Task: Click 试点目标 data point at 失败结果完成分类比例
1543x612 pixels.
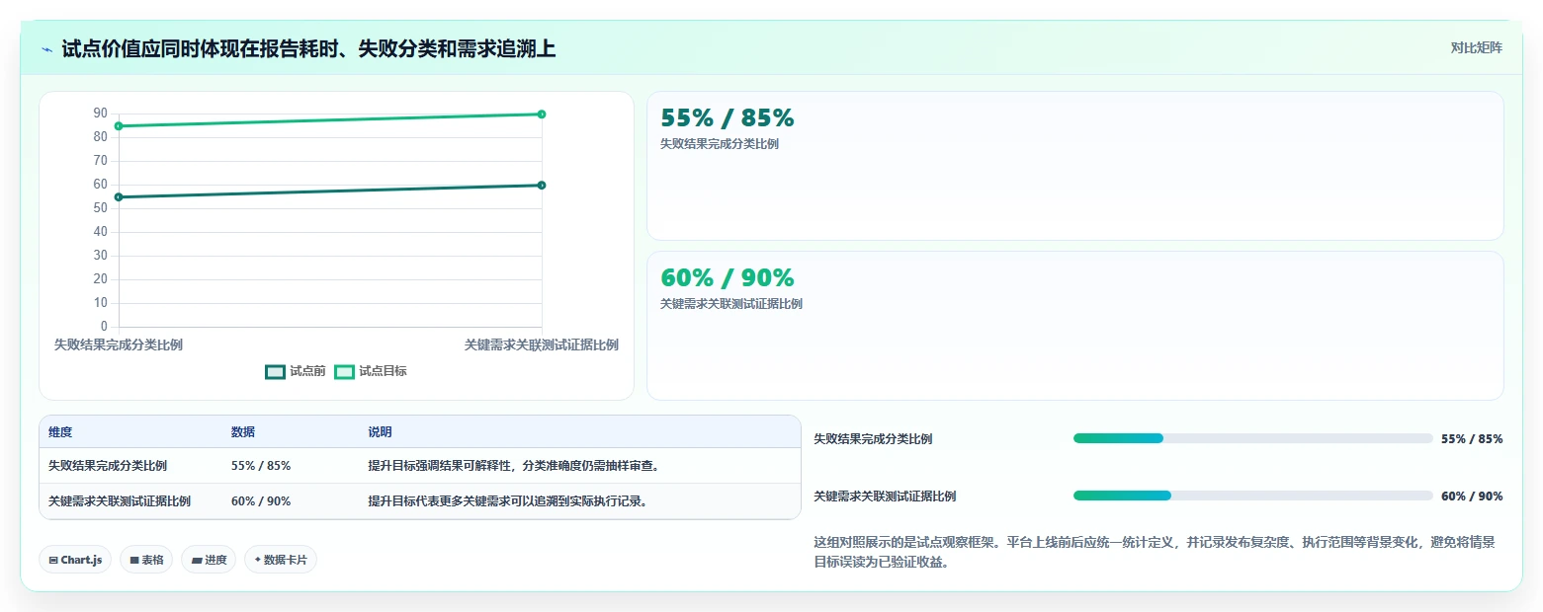Action: click(x=119, y=126)
